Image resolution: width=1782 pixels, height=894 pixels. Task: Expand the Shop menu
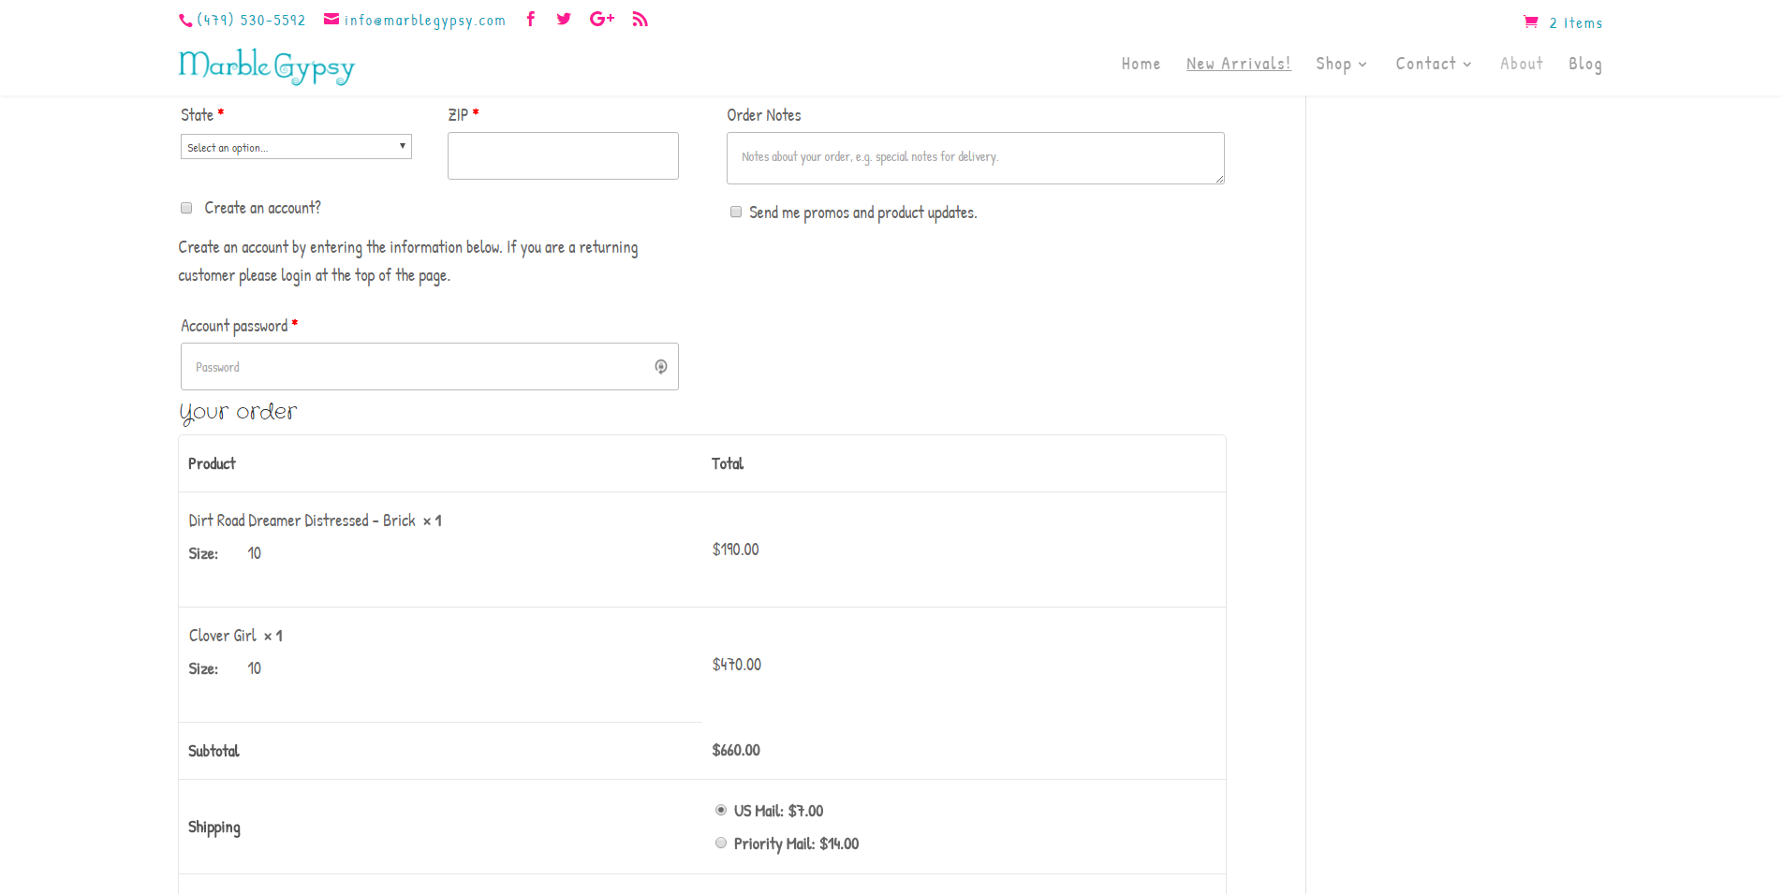(1341, 64)
